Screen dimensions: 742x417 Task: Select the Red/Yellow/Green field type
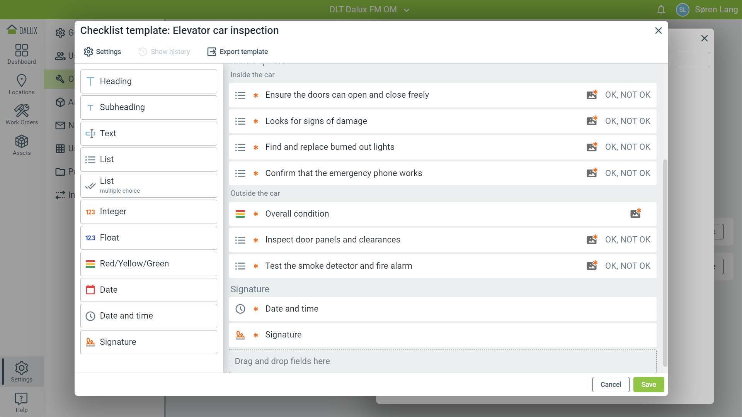[x=149, y=264]
